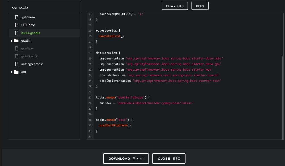Viewport: 285px width, 166px height.
Task: Click the gradlew file icon
Action: click(x=17, y=48)
